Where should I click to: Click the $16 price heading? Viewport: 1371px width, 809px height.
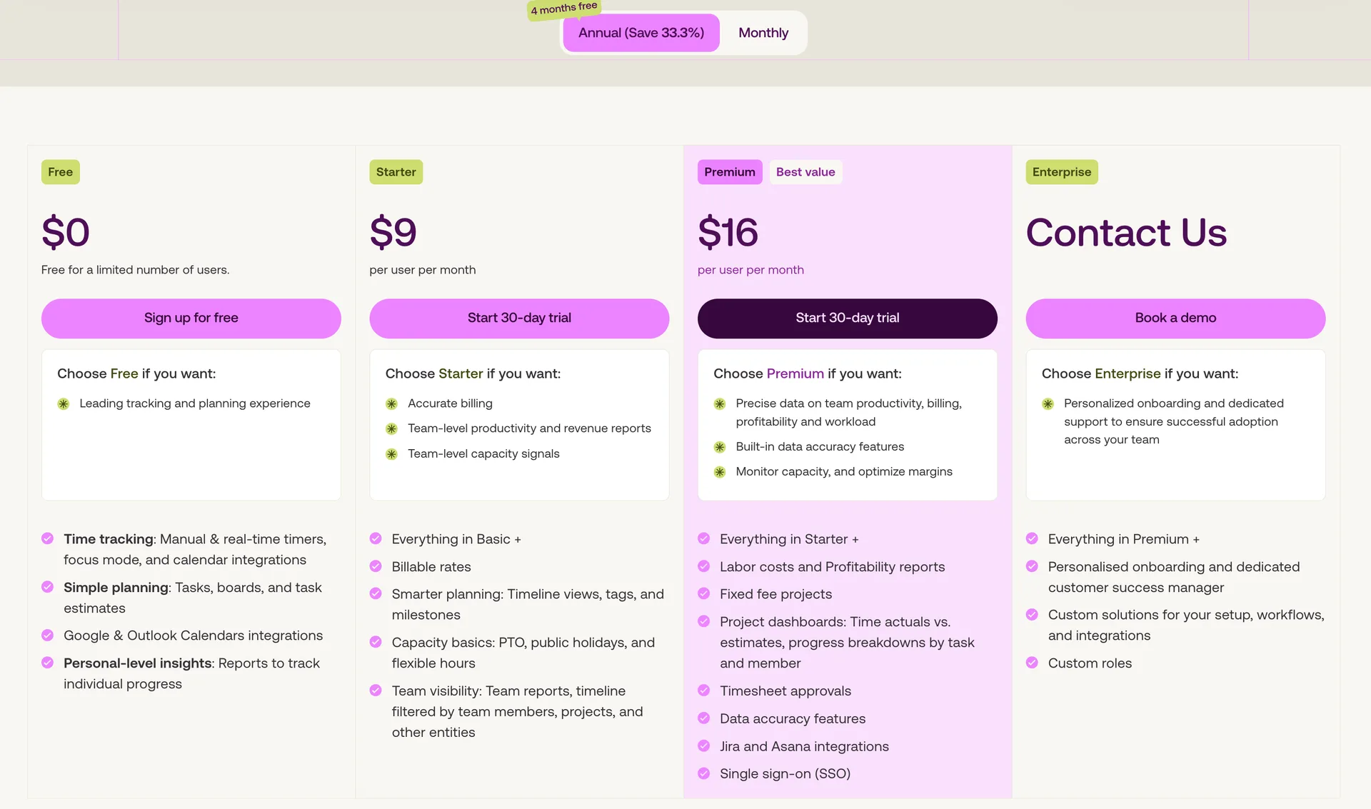point(728,233)
